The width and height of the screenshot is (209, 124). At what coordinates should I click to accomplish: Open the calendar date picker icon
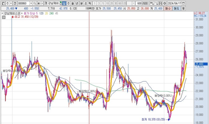(x=184, y=3)
